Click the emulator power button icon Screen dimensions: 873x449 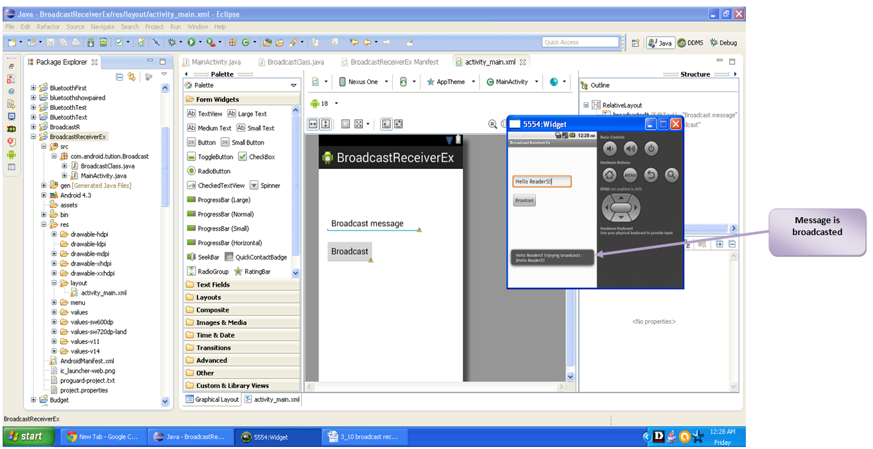tap(651, 148)
